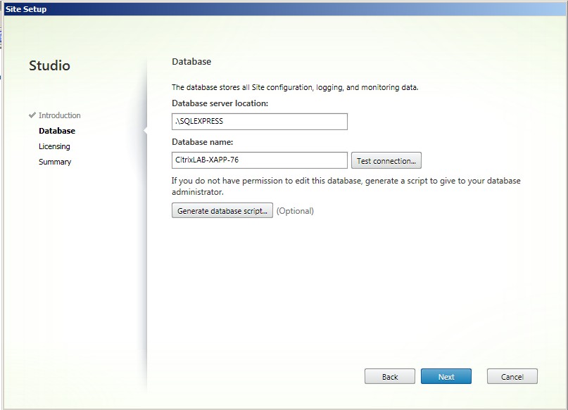Click the (Optional) label
The height and width of the screenshot is (410, 568).
click(295, 211)
